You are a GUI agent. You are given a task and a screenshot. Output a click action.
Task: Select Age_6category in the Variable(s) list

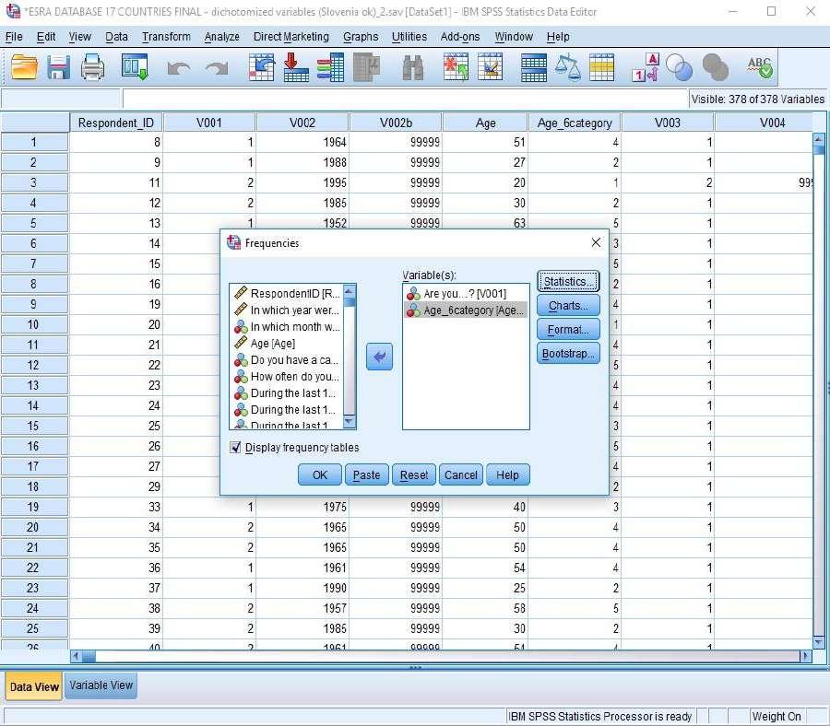[466, 310]
